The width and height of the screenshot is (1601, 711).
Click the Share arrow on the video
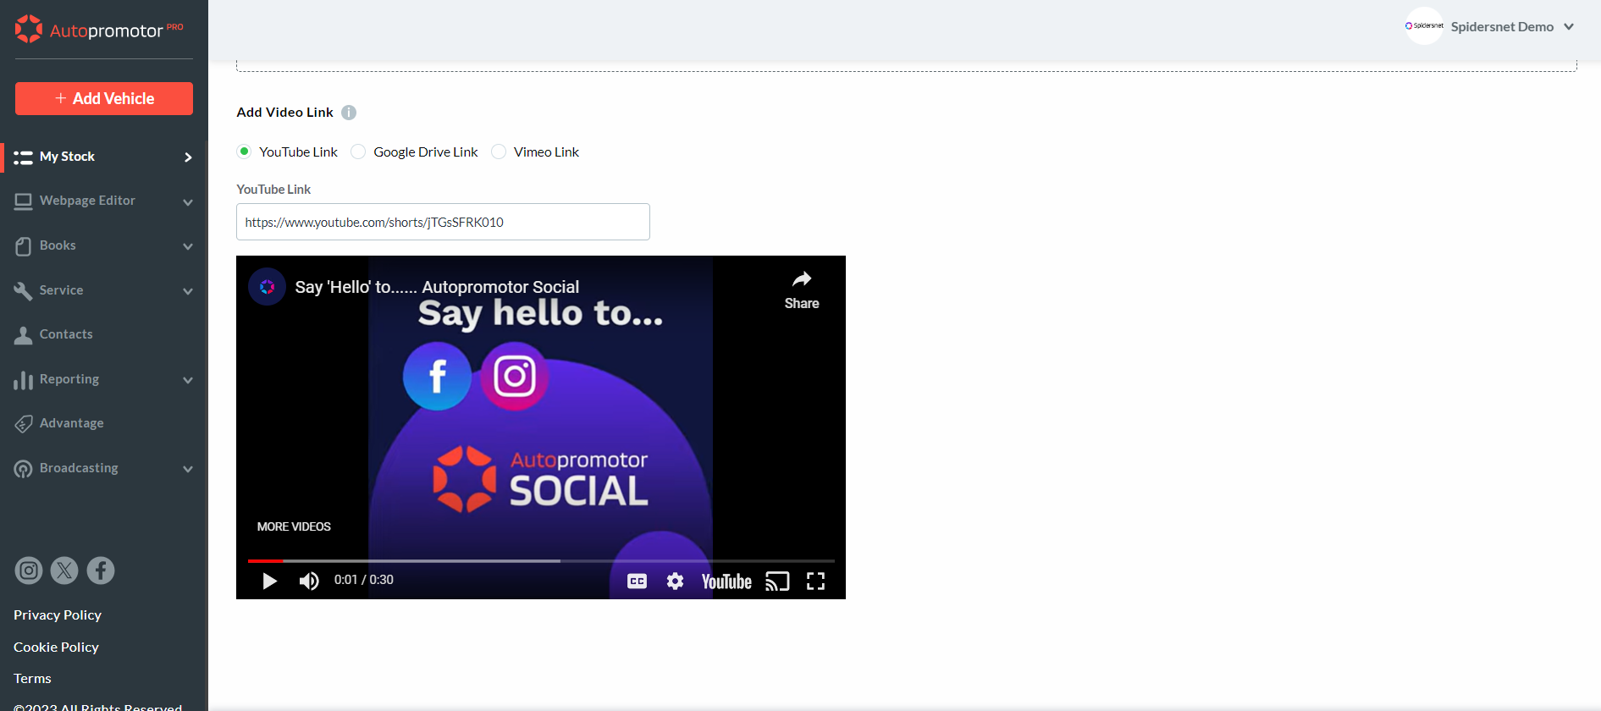(801, 289)
